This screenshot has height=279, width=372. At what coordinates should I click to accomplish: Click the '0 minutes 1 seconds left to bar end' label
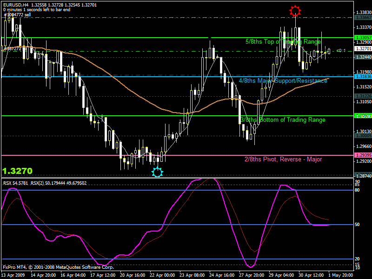pos(37,10)
